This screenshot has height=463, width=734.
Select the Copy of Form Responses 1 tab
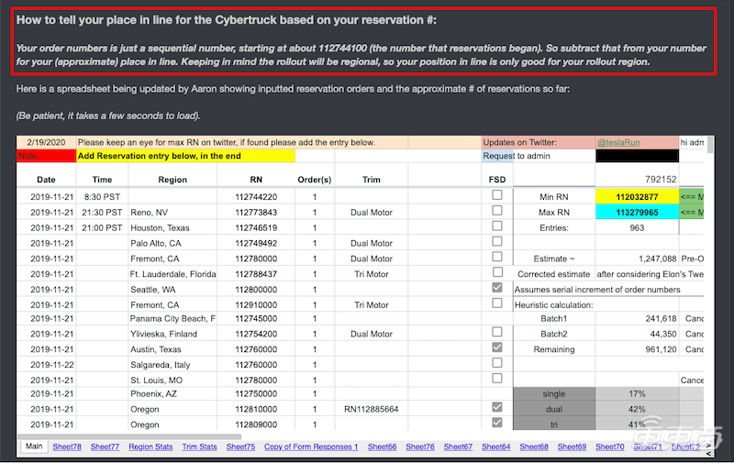311,446
